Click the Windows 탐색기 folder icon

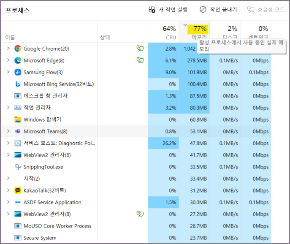click(18, 119)
